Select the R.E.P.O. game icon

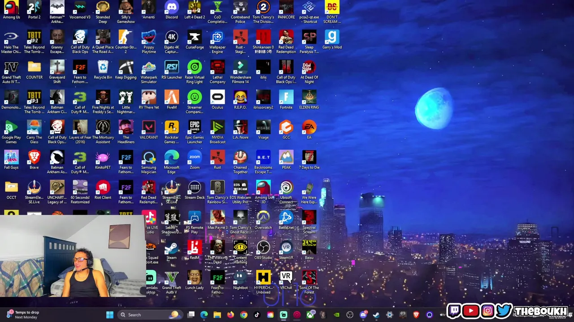240,100
